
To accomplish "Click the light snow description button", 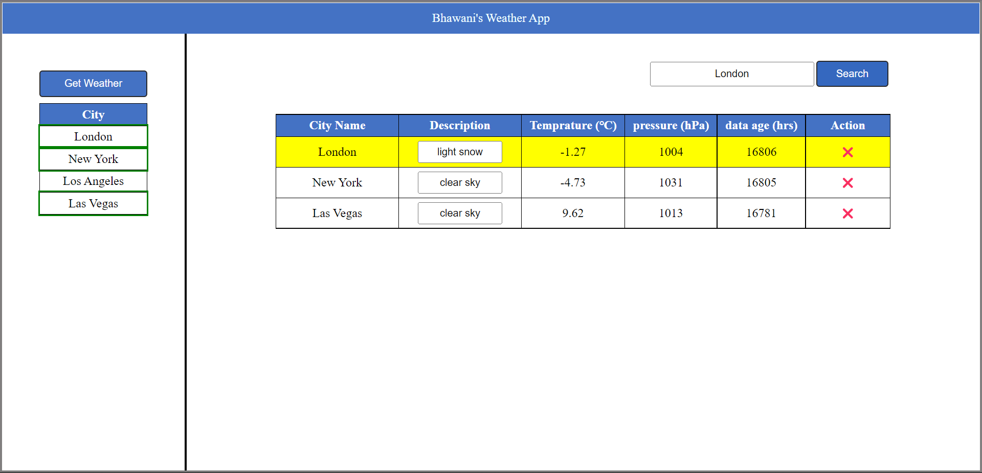I will (x=459, y=152).
